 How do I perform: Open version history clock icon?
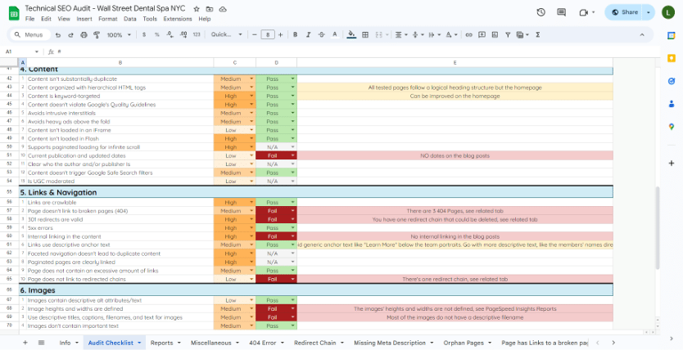click(541, 12)
